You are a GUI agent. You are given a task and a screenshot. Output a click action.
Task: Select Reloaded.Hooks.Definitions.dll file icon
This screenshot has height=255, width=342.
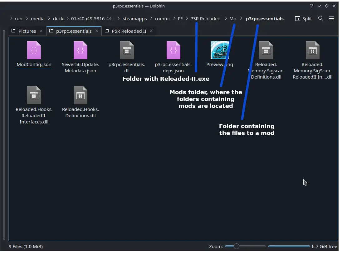80,95
